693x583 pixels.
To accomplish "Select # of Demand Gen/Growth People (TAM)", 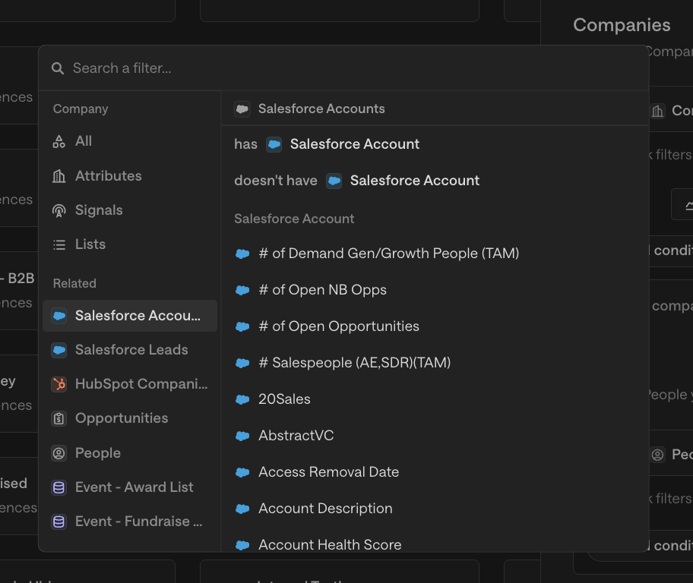I will tap(435, 254).
